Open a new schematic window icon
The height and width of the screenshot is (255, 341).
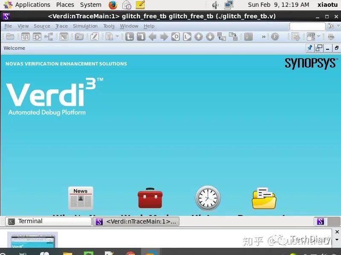[x=37, y=37]
